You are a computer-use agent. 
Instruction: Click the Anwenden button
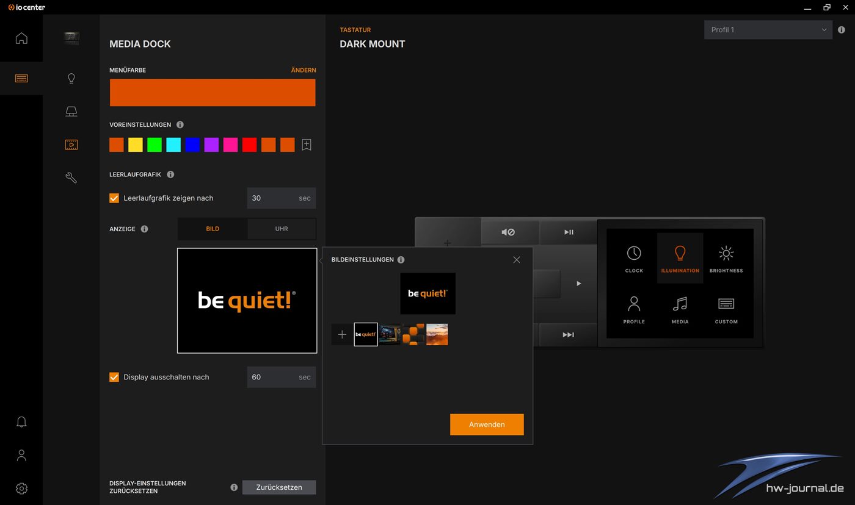[x=487, y=424]
